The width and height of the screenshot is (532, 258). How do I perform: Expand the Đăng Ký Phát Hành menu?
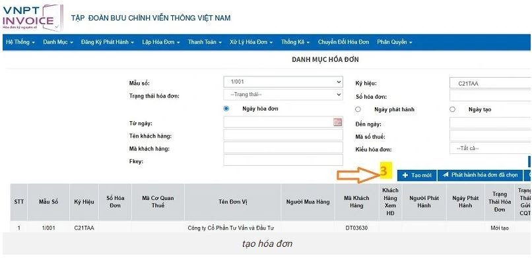point(108,42)
